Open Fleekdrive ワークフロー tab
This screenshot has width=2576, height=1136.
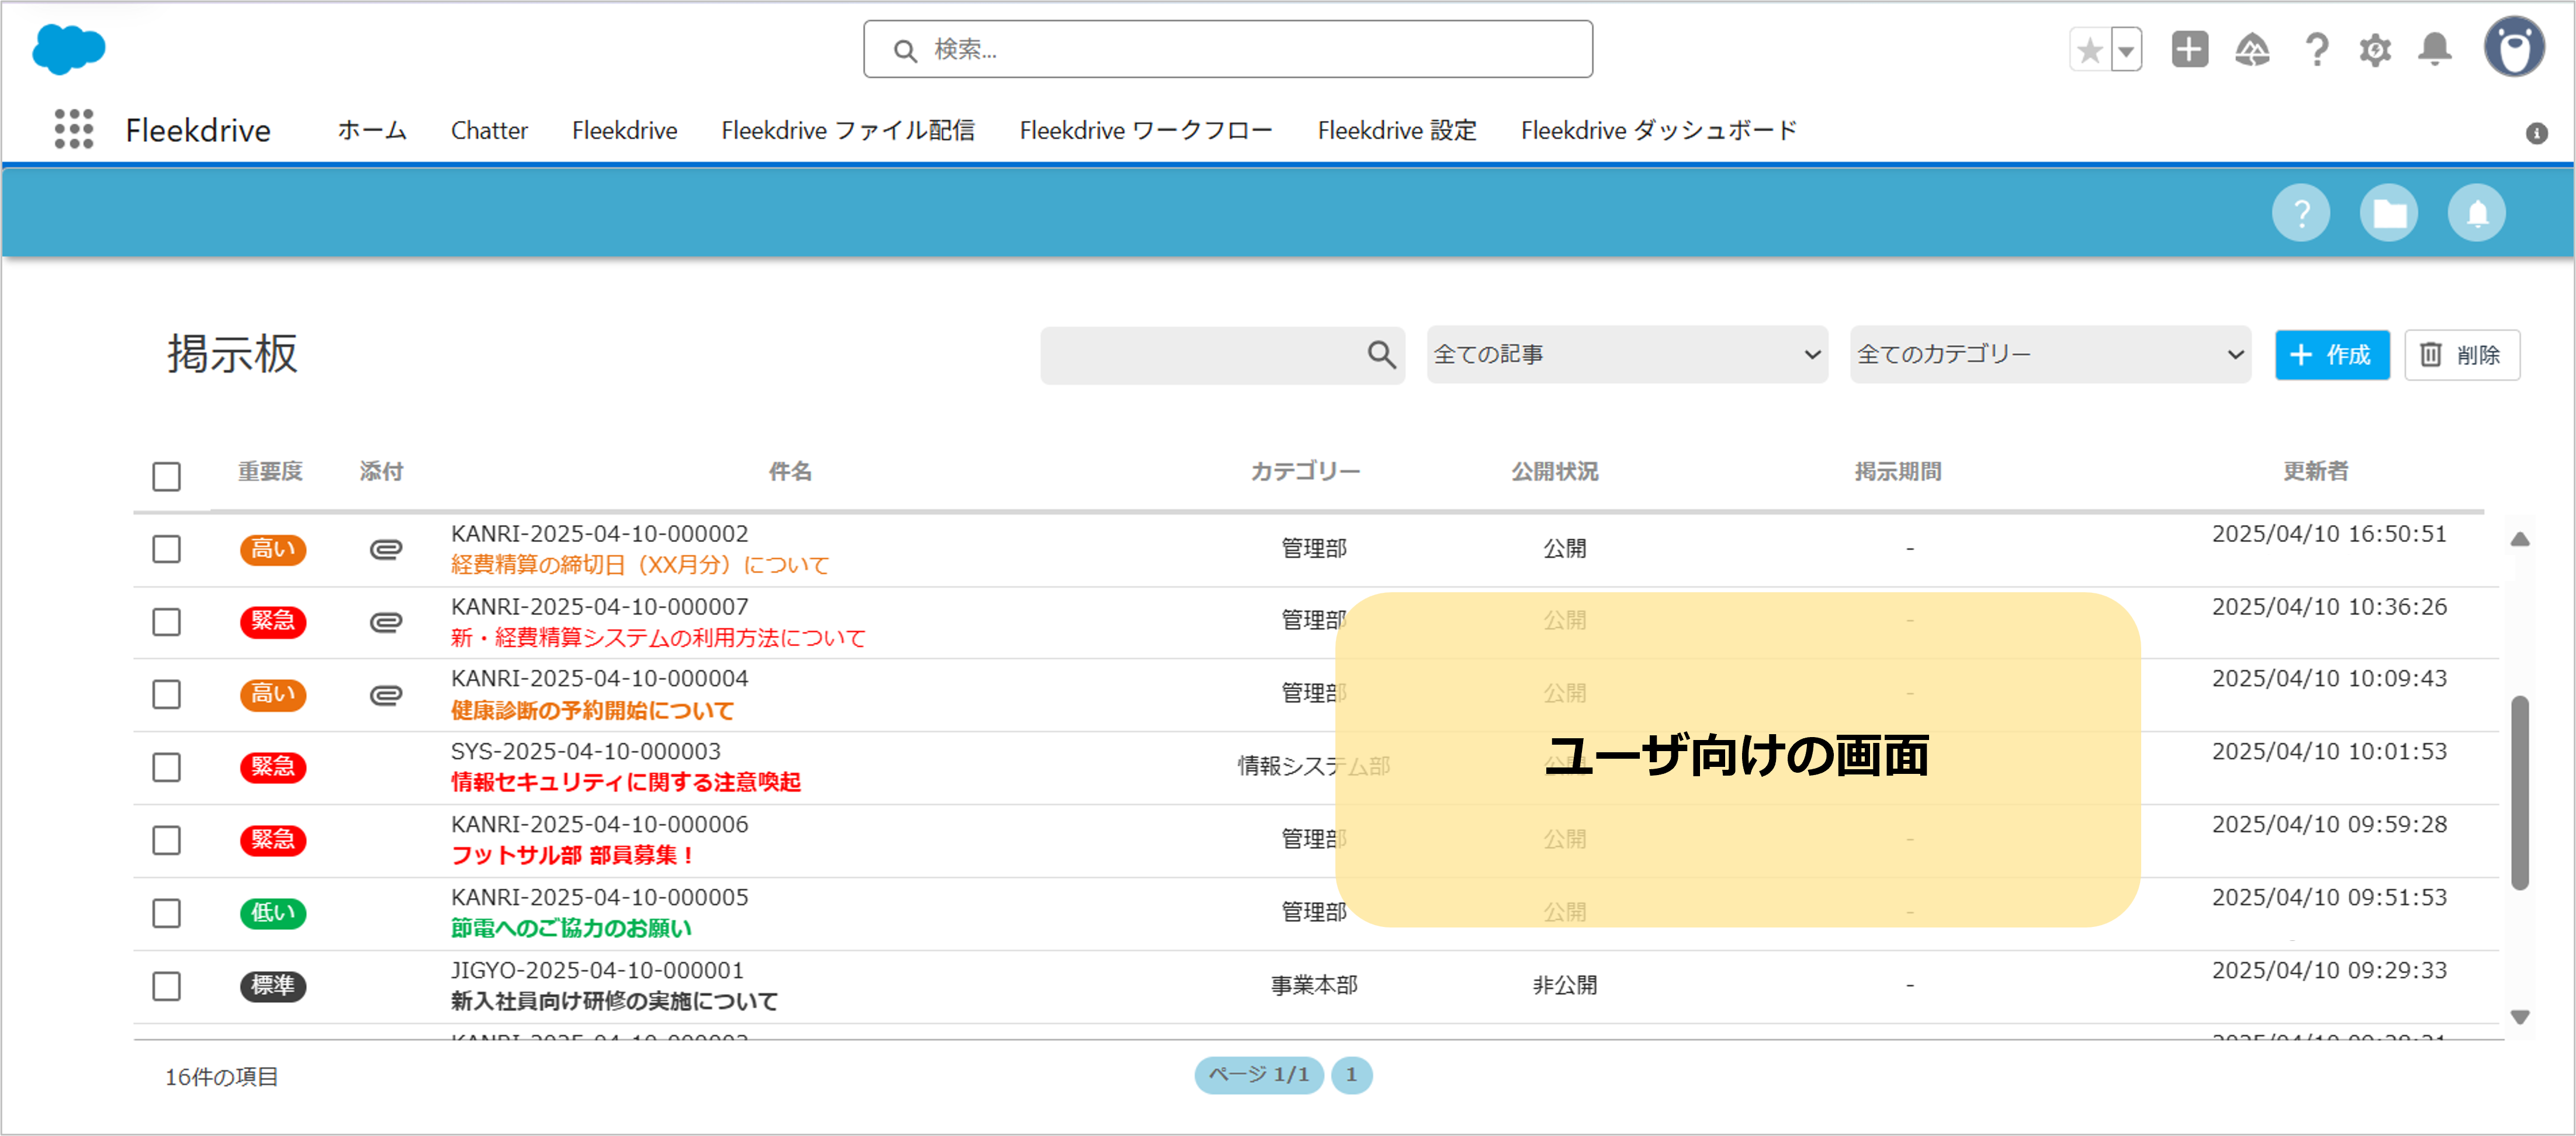[1146, 131]
